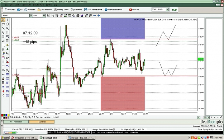This screenshot has height=140, width=224.
Task: Select the abc text label tool
Action: coord(3,74)
